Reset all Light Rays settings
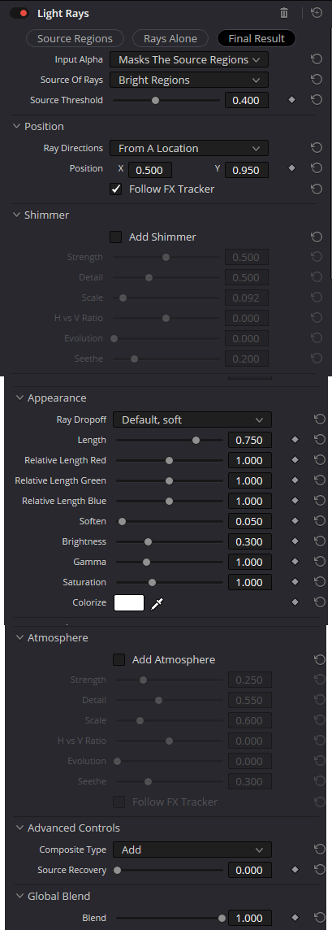Viewport: 332px width, 930px height. coord(317,12)
